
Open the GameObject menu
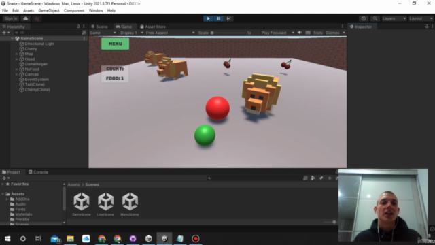[49, 11]
